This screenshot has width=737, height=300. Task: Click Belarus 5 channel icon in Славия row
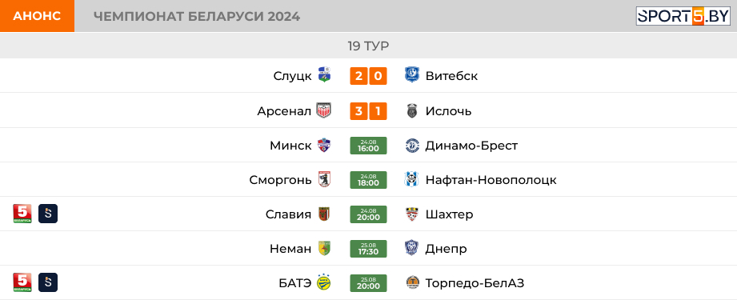[x=22, y=214]
